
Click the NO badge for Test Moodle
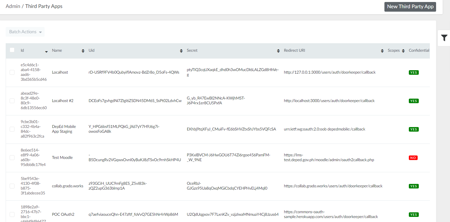coord(413,158)
